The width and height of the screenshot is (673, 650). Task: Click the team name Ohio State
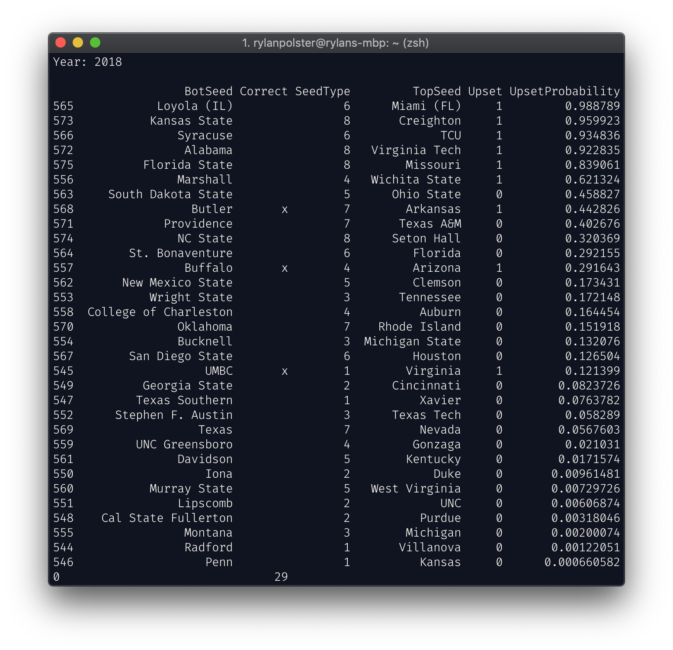tap(426, 194)
